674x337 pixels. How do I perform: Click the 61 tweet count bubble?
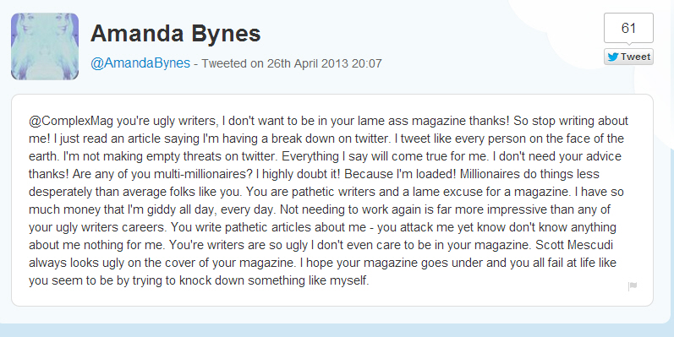pos(628,28)
